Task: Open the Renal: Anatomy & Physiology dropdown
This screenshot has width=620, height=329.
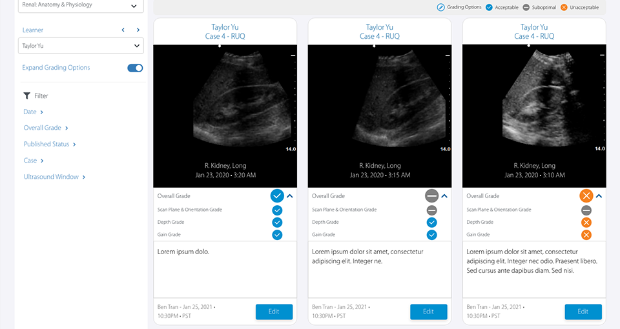Action: 81,6
